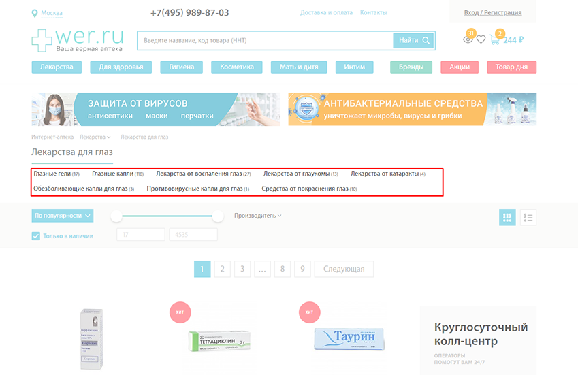The width and height of the screenshot is (578, 375).
Task: Open favorites via the heart icon
Action: (x=481, y=39)
